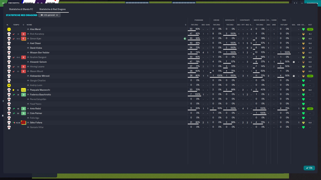321x180 pixels.
Task: Open Aleksandar Mitrović's player profile link
Action: [x=40, y=76]
